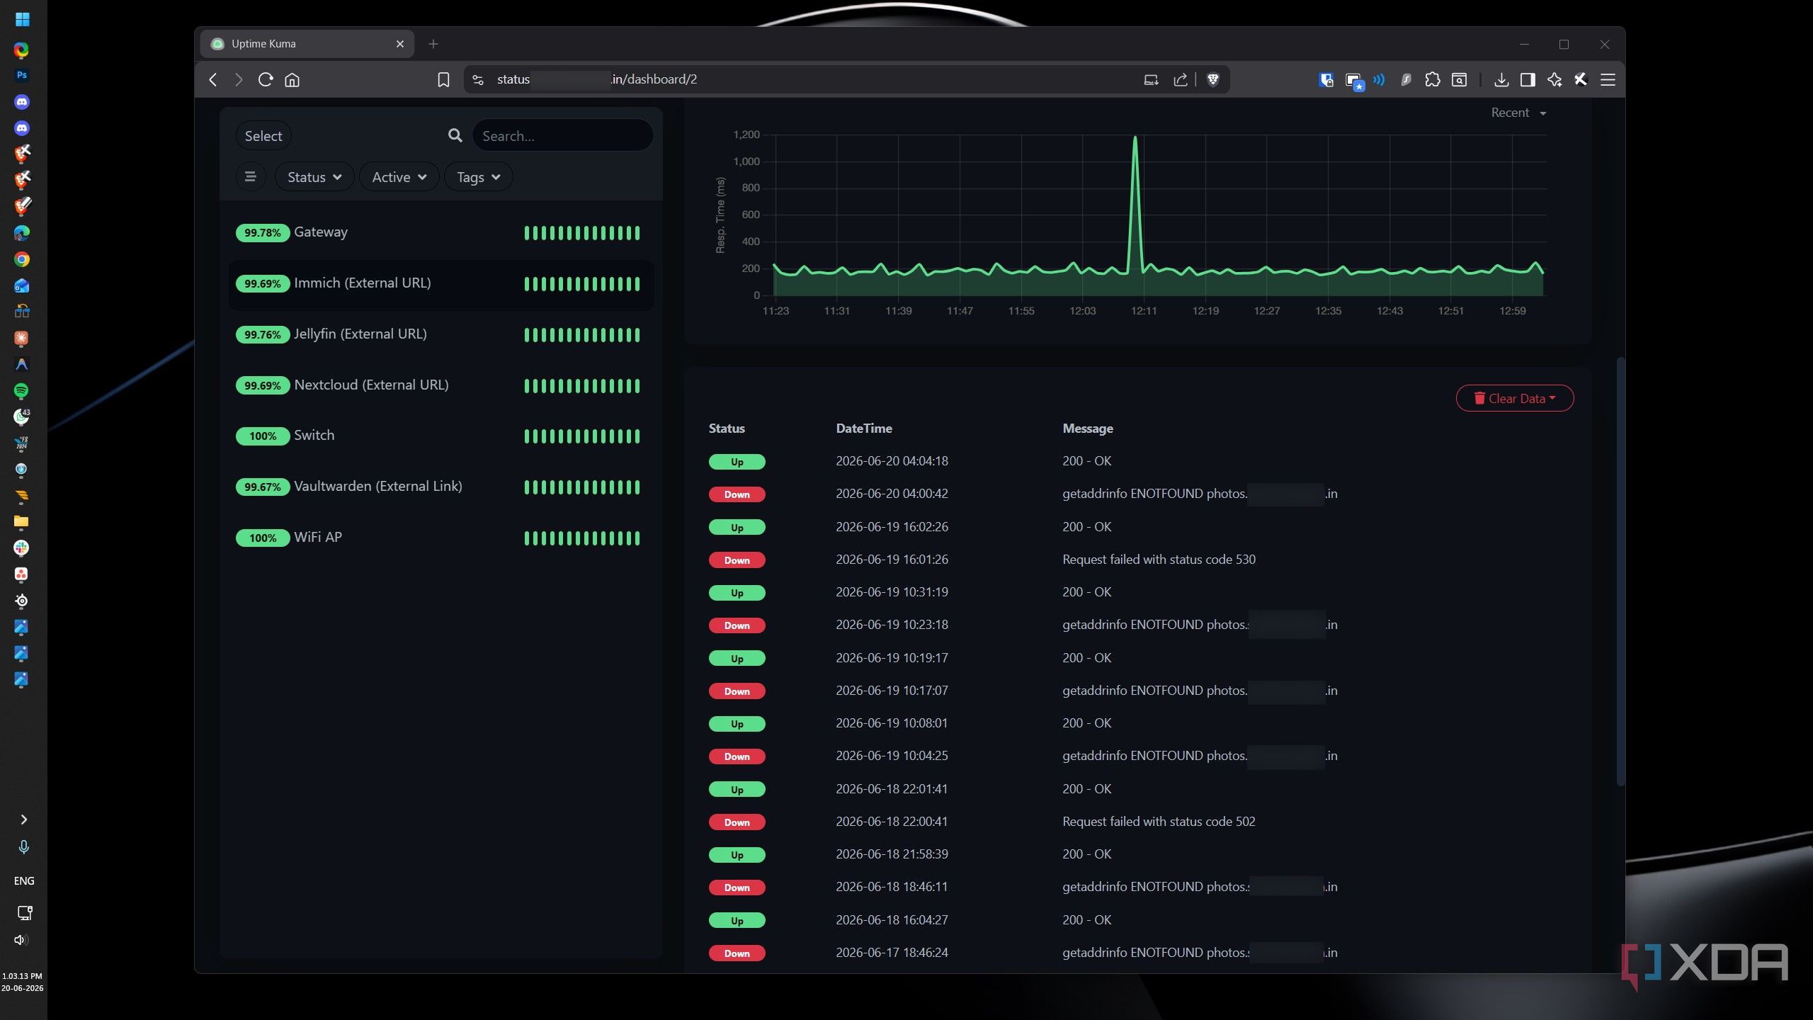The width and height of the screenshot is (1813, 1020).
Task: Reload the Uptime Kuma page
Action: coord(266,79)
